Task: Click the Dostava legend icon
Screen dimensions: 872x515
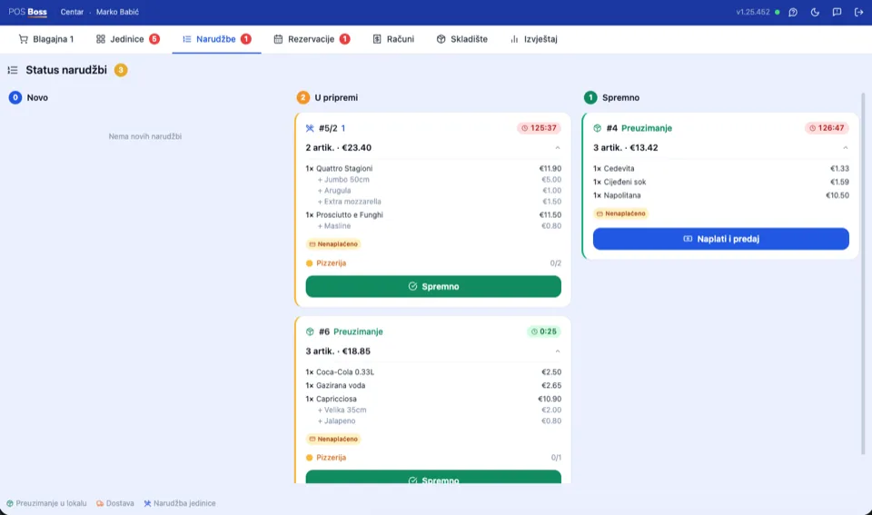Action: pyautogui.click(x=100, y=503)
